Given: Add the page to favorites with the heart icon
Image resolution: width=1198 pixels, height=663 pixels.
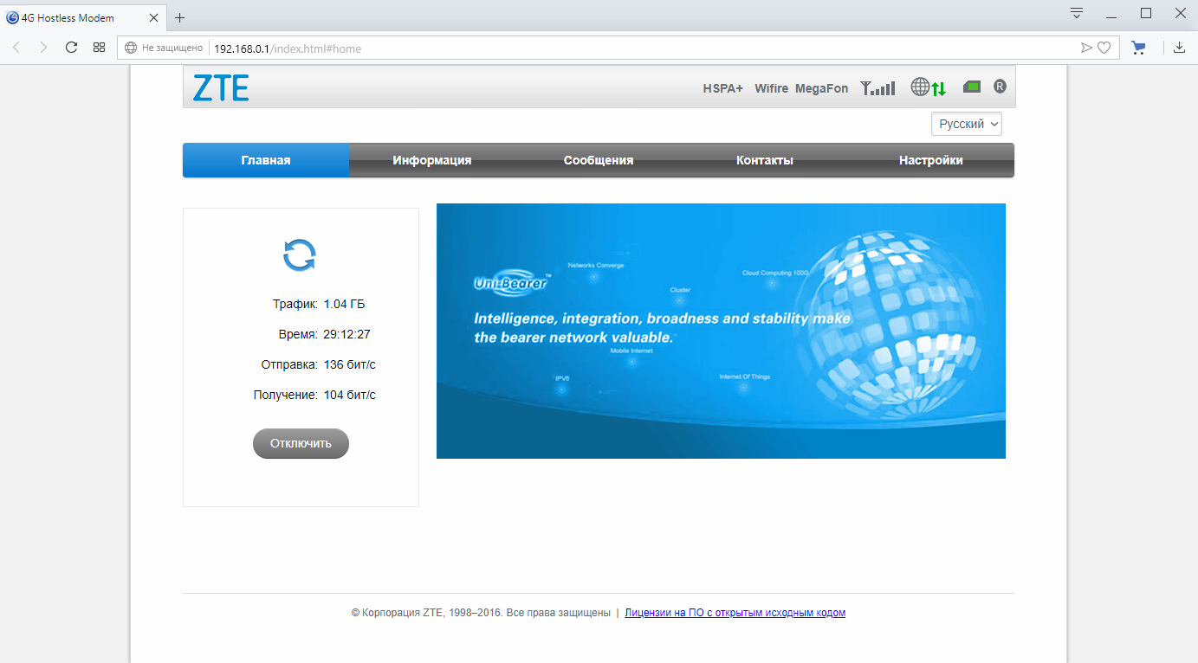Looking at the screenshot, I should (1104, 48).
